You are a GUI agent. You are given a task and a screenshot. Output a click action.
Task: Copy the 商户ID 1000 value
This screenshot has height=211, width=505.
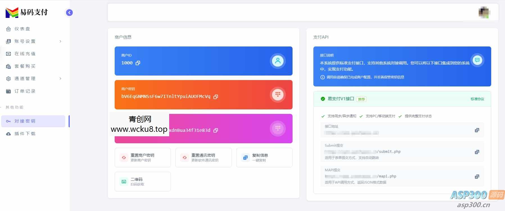[x=138, y=63]
